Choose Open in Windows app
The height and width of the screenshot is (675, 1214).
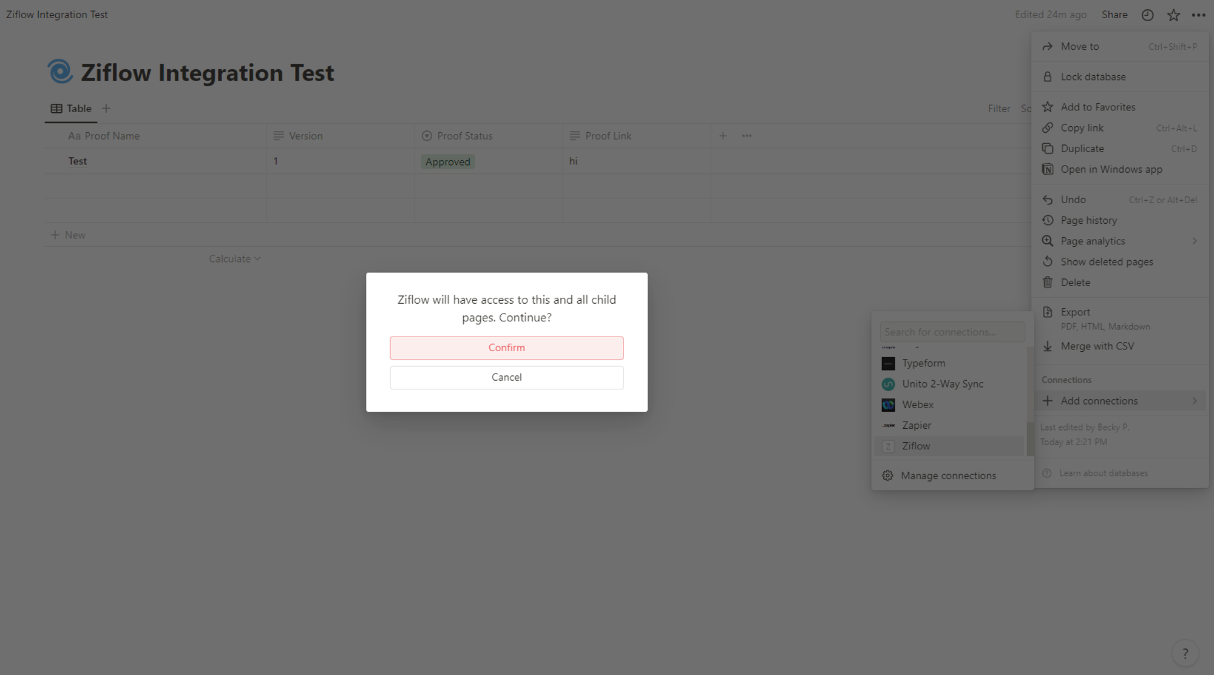click(1120, 169)
